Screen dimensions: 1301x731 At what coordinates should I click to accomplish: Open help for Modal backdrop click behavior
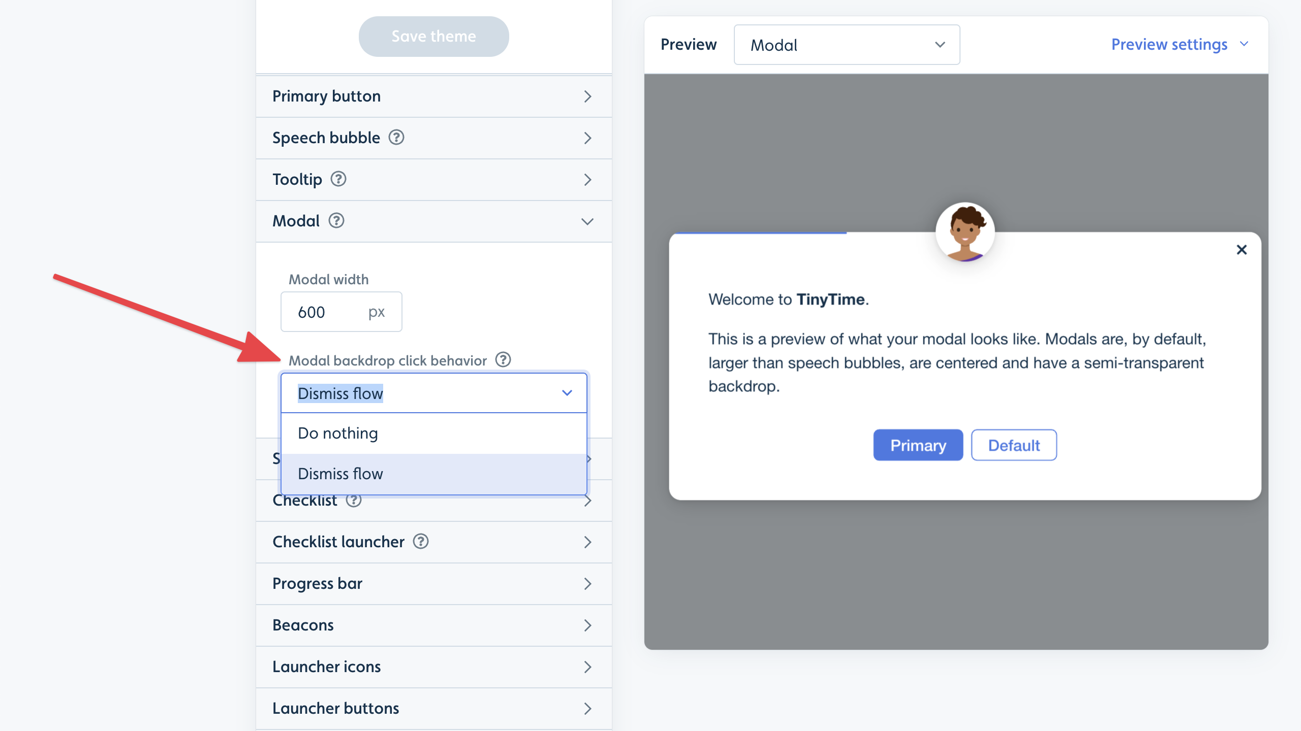(503, 360)
